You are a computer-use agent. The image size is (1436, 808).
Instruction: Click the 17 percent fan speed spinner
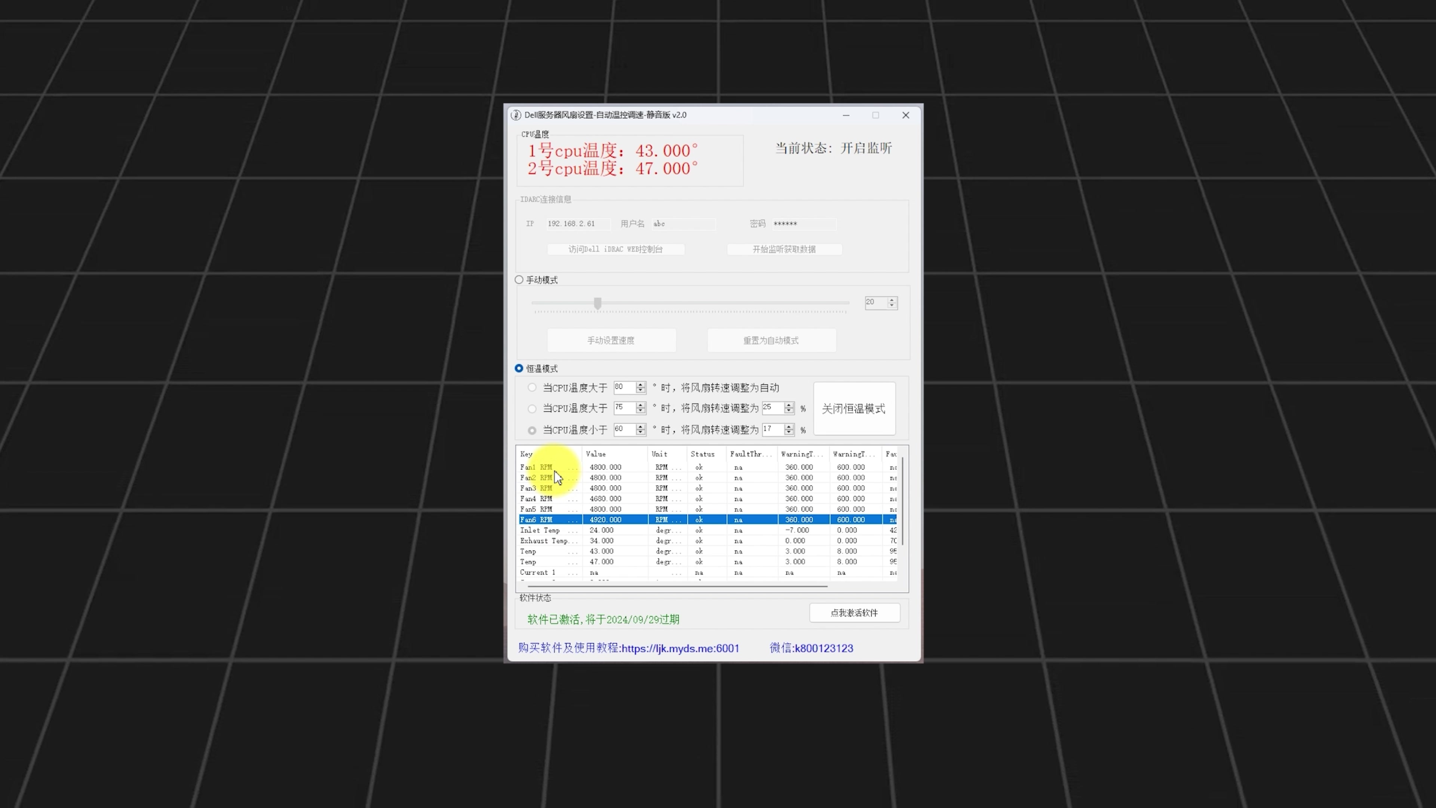[x=778, y=429]
